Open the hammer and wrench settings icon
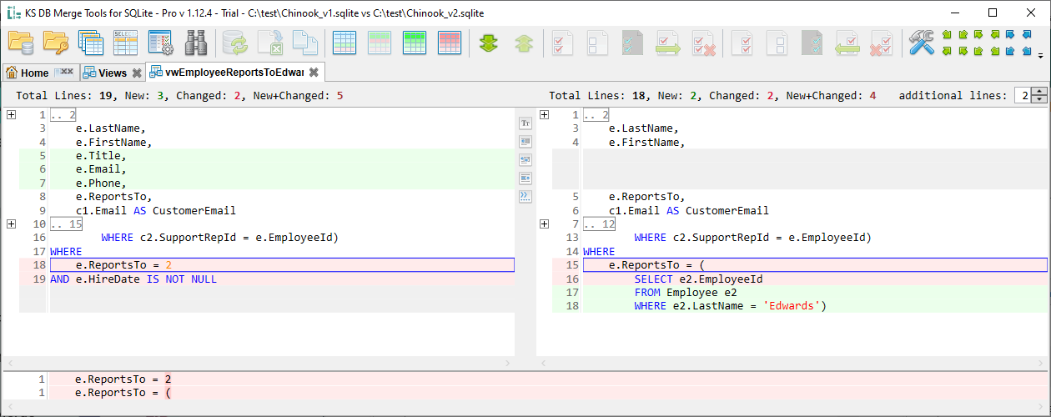Screen dimensions: 1051x417 pyautogui.click(x=921, y=43)
